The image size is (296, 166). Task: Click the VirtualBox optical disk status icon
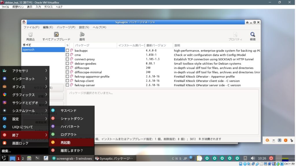pos(245,164)
